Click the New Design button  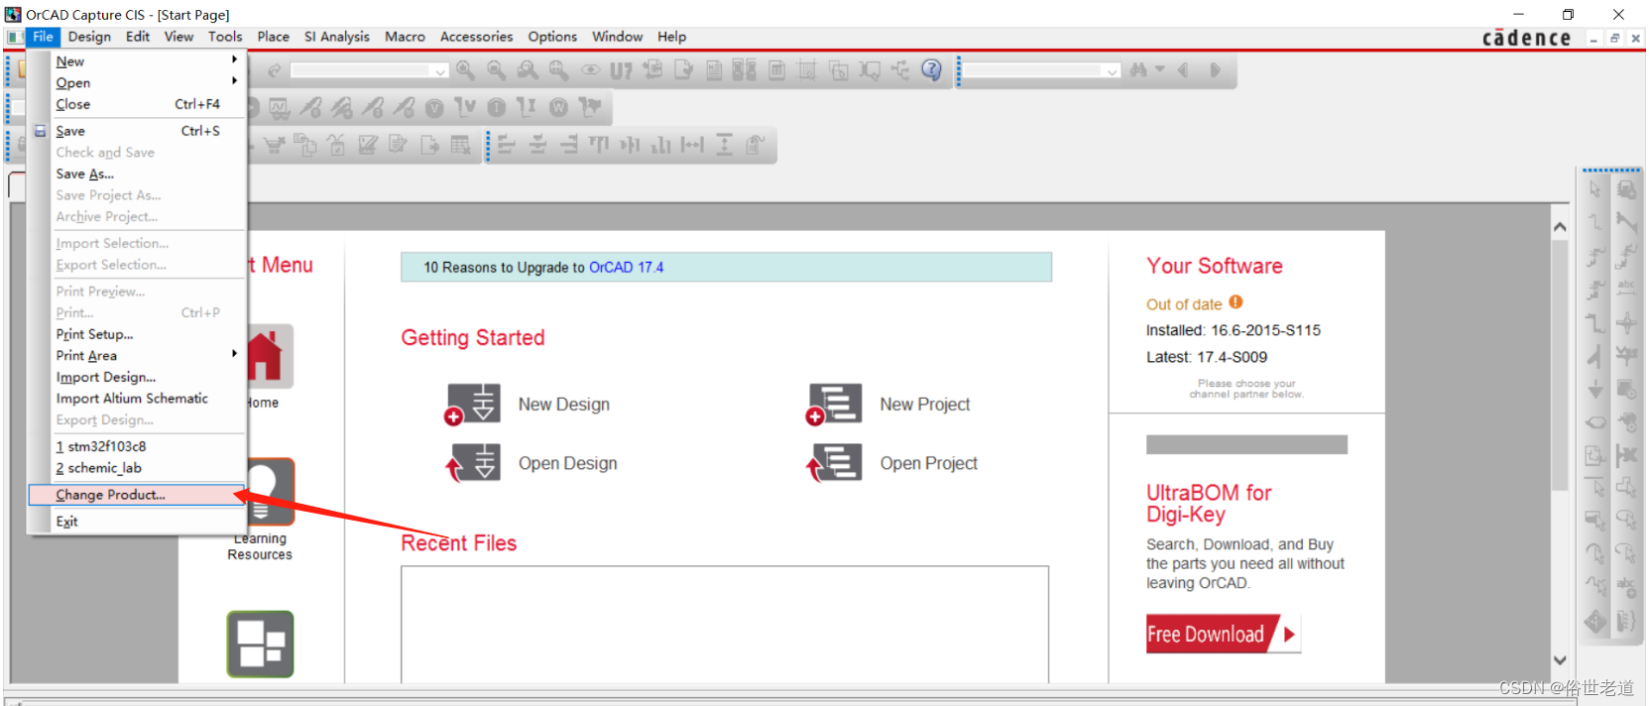[x=528, y=405]
